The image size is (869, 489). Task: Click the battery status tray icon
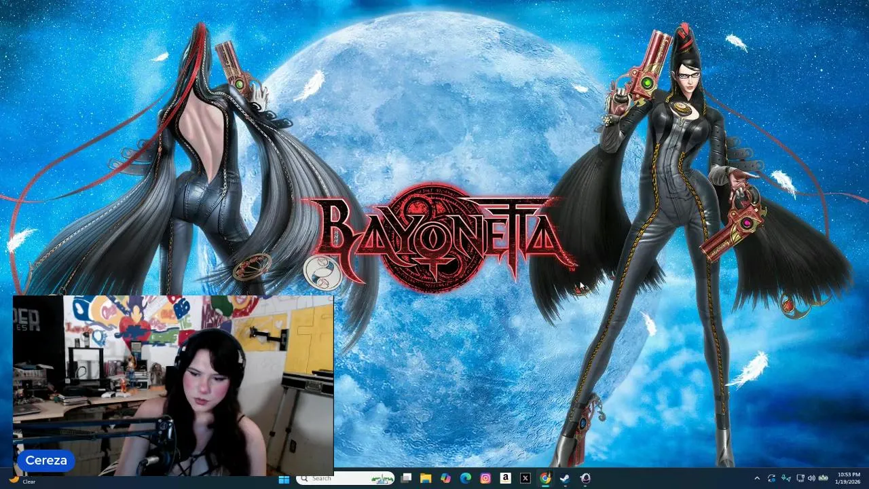[x=823, y=478]
